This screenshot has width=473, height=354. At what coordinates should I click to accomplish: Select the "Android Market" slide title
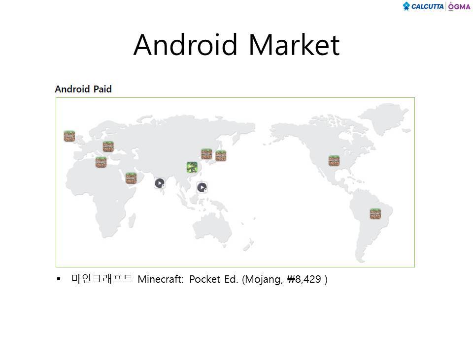(237, 45)
